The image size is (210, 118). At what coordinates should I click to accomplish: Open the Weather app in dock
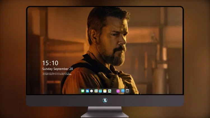[87, 91]
